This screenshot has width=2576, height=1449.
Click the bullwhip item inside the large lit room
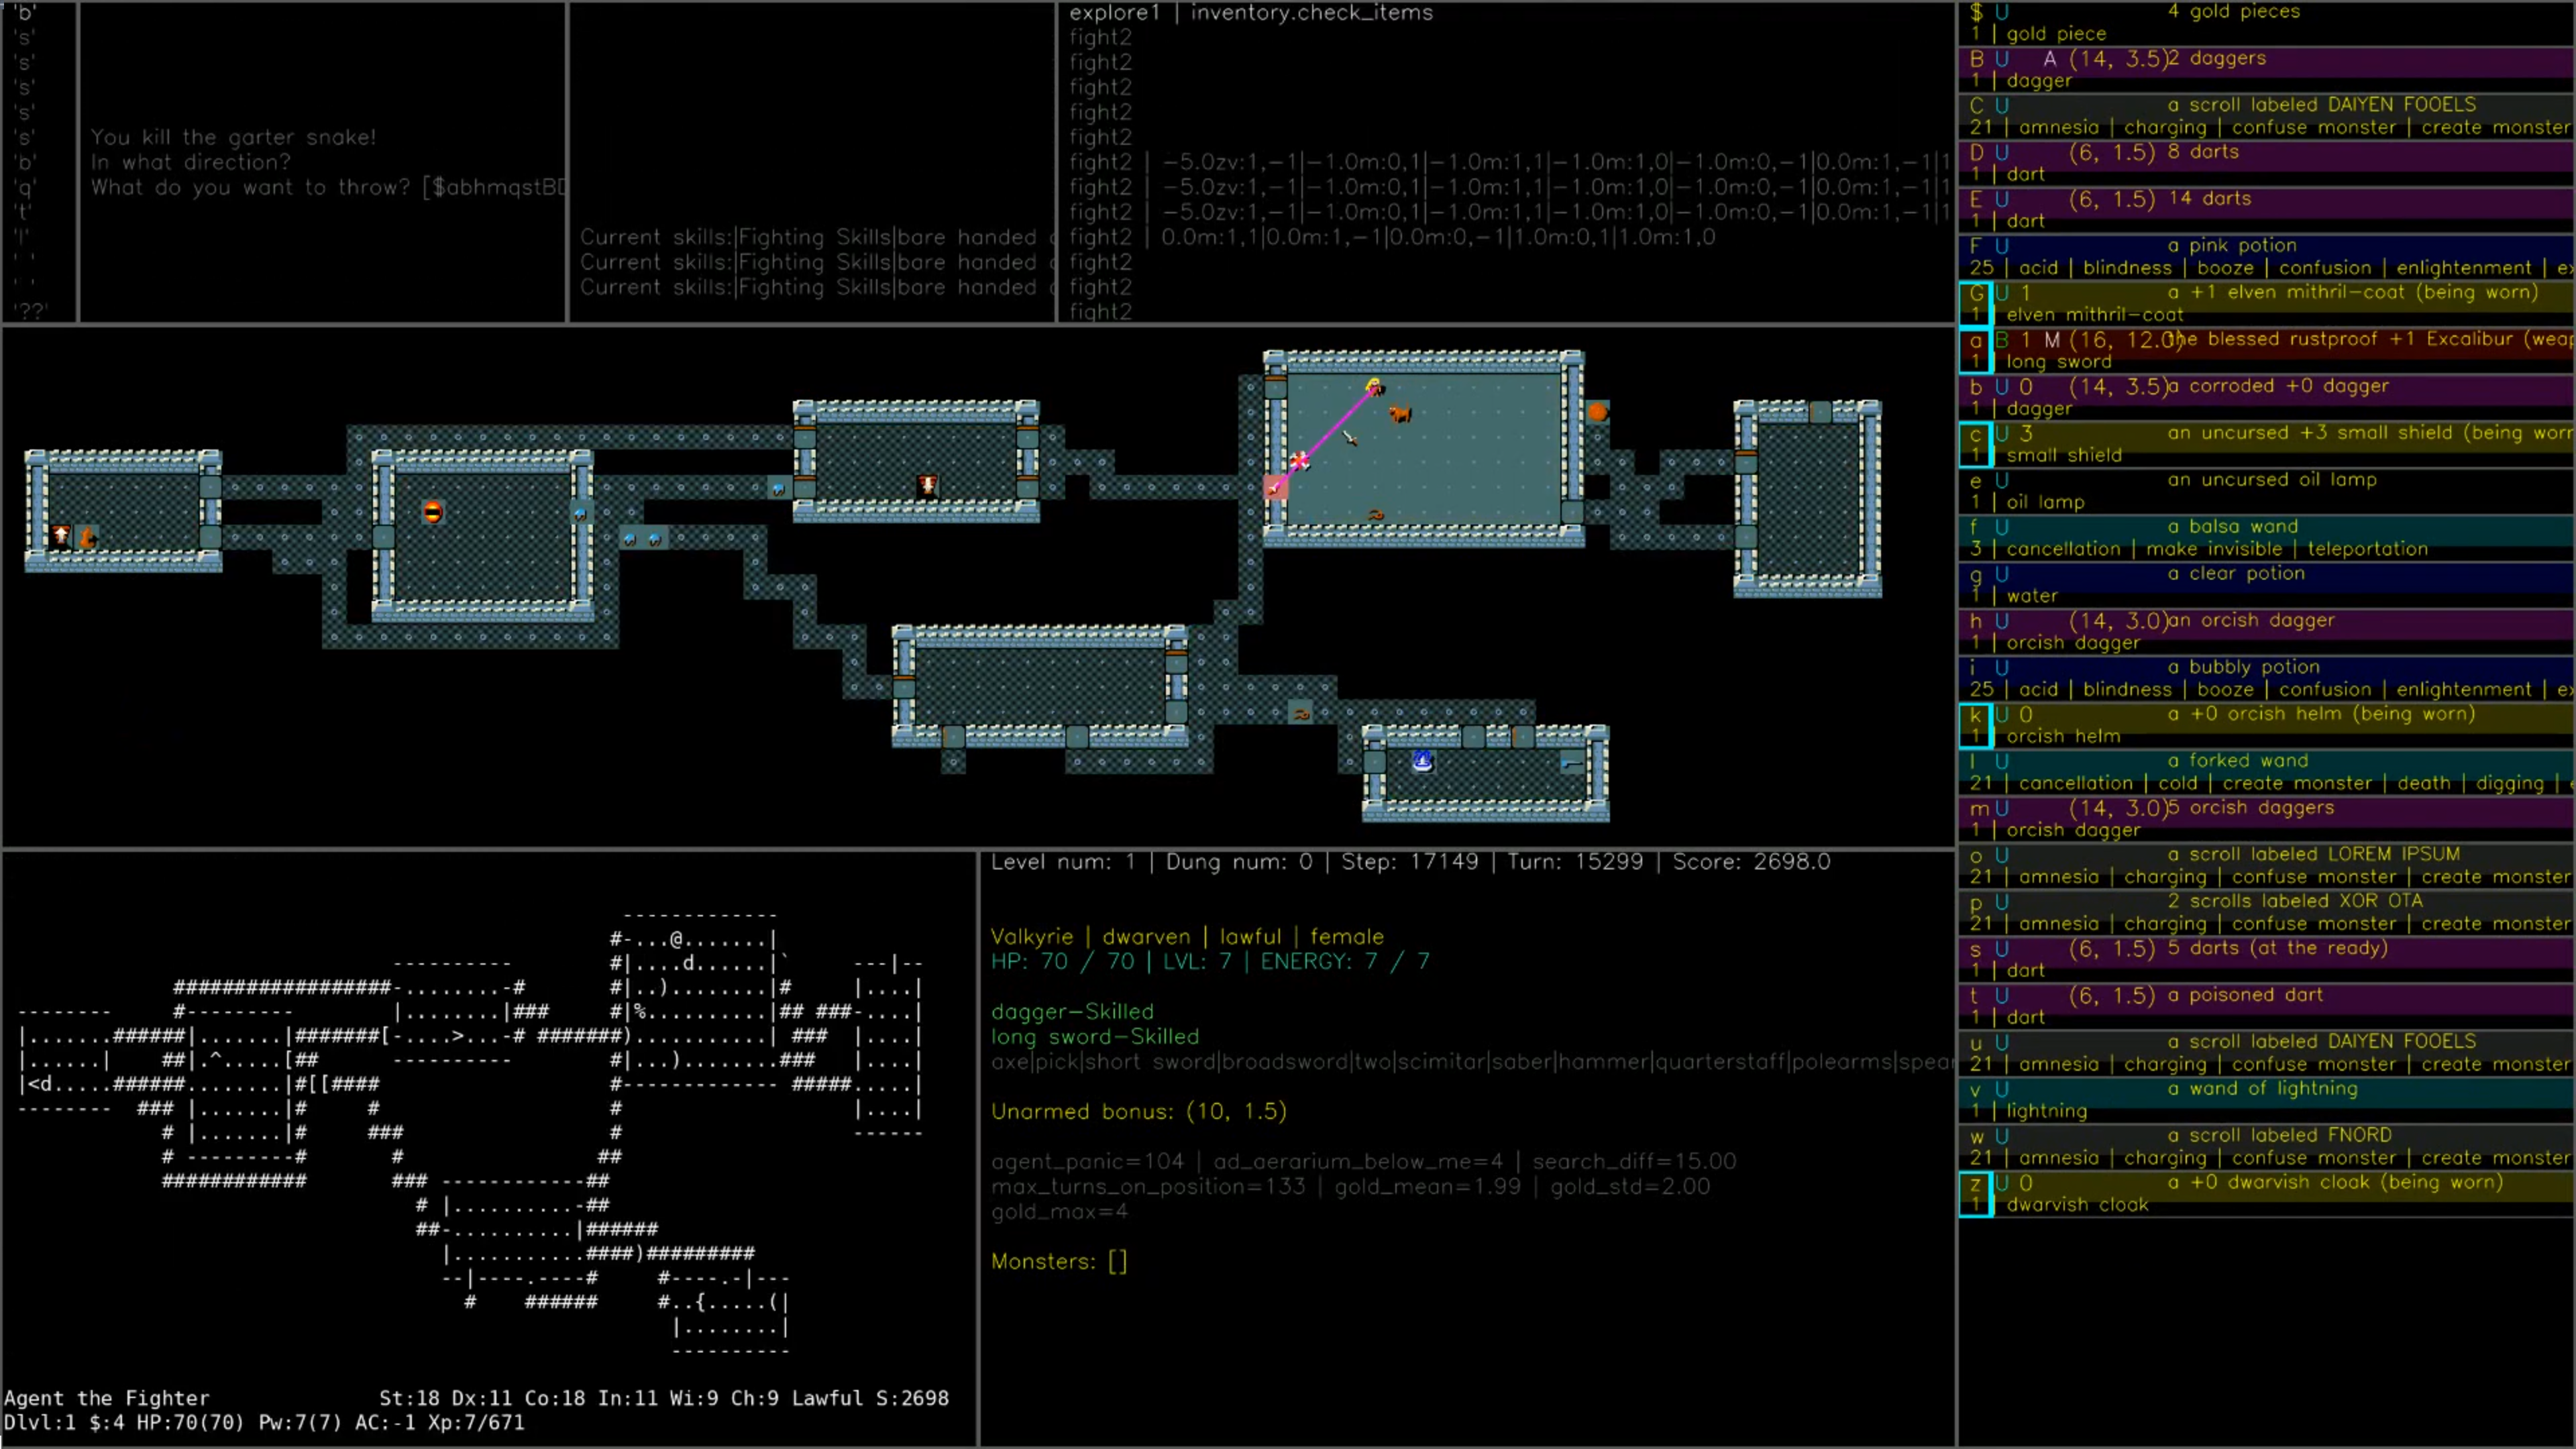click(1375, 514)
